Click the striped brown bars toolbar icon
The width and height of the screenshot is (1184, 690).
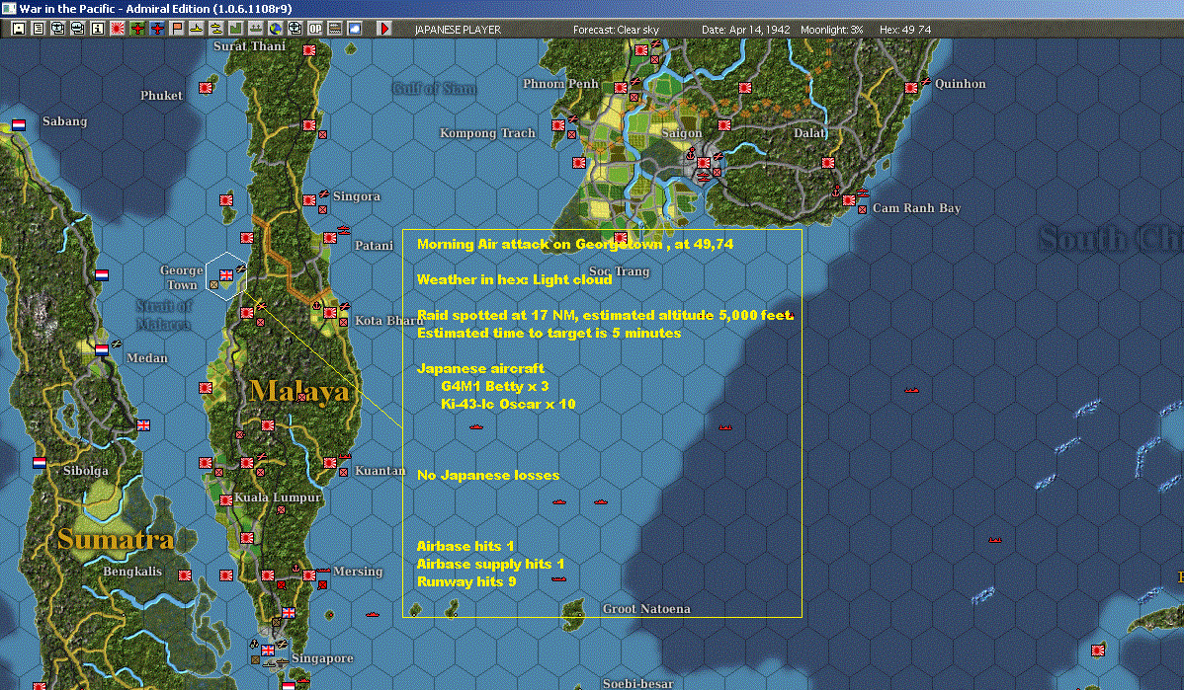pyautogui.click(x=334, y=29)
